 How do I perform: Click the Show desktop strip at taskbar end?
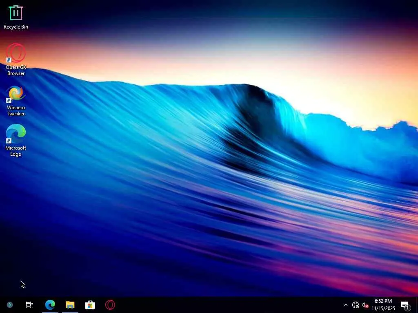[x=417, y=305]
